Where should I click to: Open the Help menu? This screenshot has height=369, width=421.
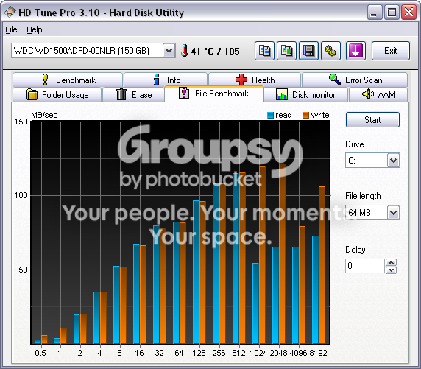point(35,29)
